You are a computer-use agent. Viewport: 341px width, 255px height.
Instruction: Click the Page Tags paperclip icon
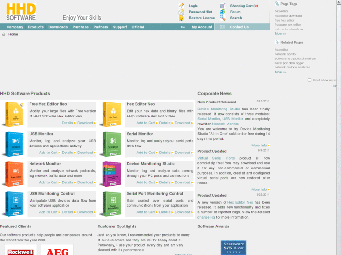(x=277, y=4)
